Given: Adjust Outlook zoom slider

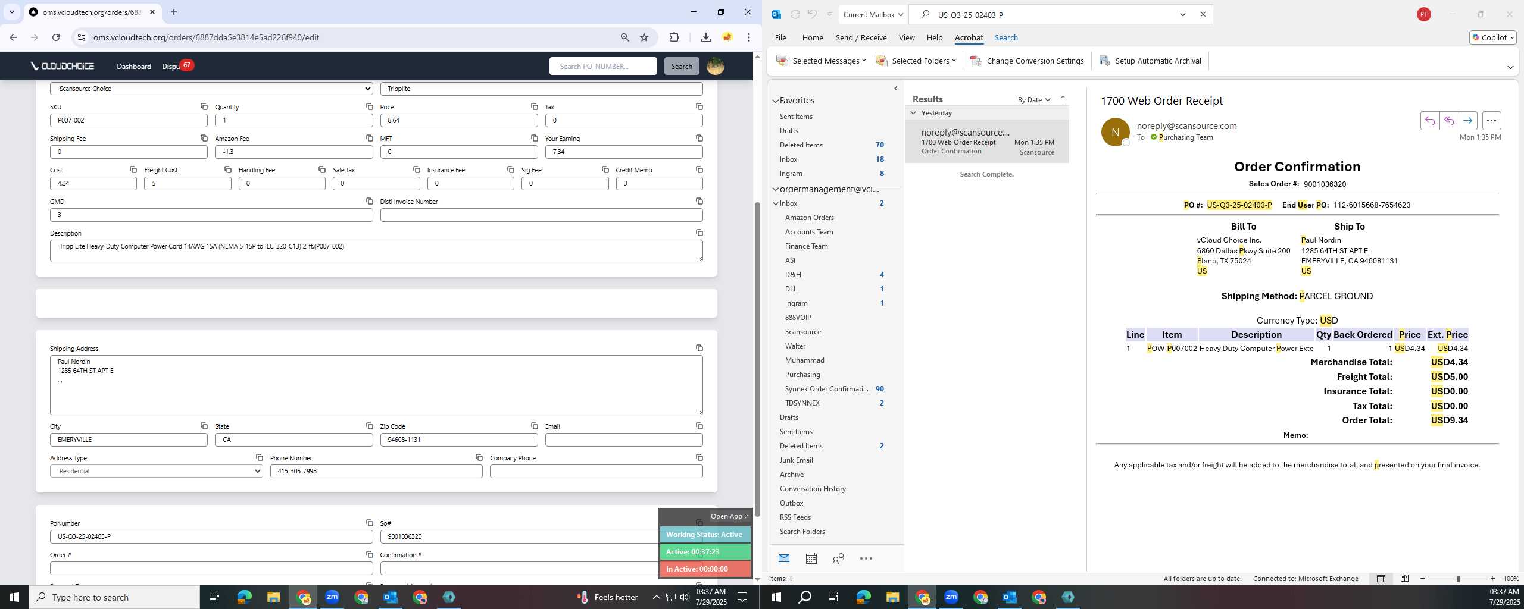Looking at the screenshot, I should tap(1458, 579).
